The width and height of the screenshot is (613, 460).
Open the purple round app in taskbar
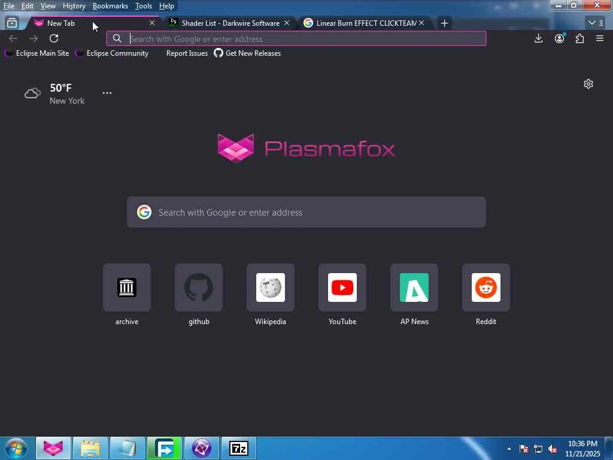202,448
